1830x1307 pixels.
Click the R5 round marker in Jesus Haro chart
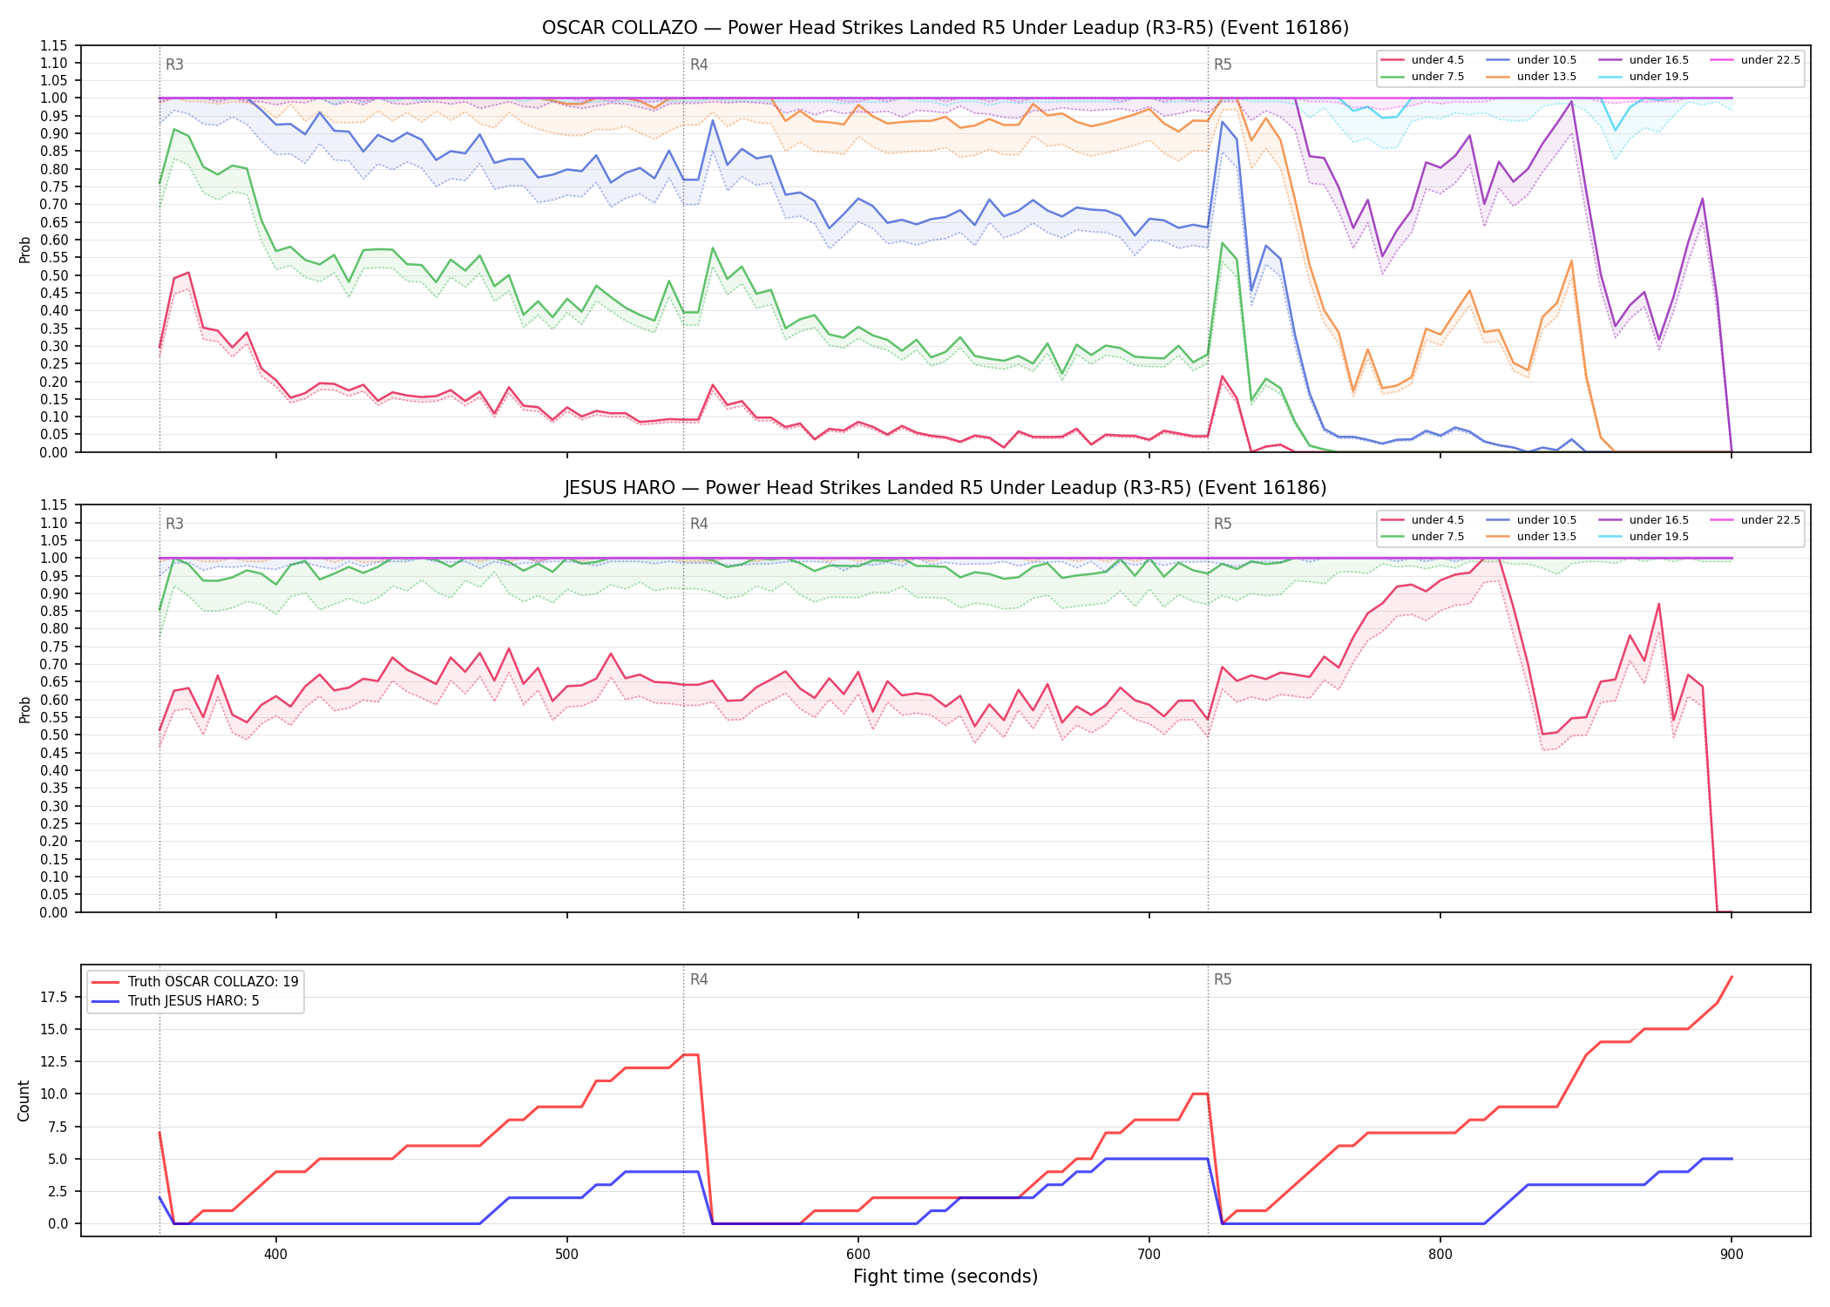1223,524
